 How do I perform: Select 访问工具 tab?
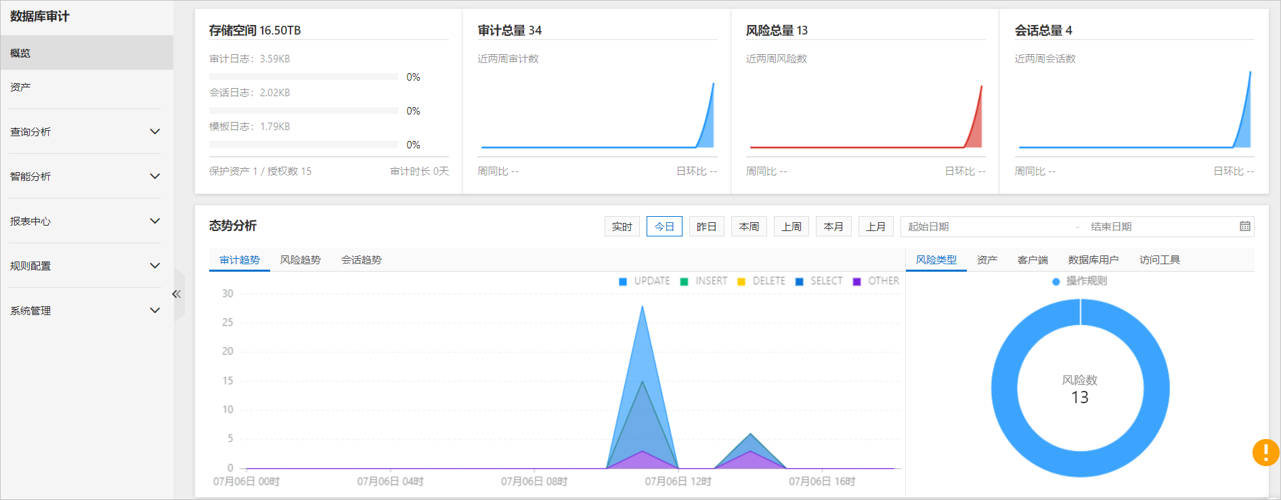(1160, 260)
